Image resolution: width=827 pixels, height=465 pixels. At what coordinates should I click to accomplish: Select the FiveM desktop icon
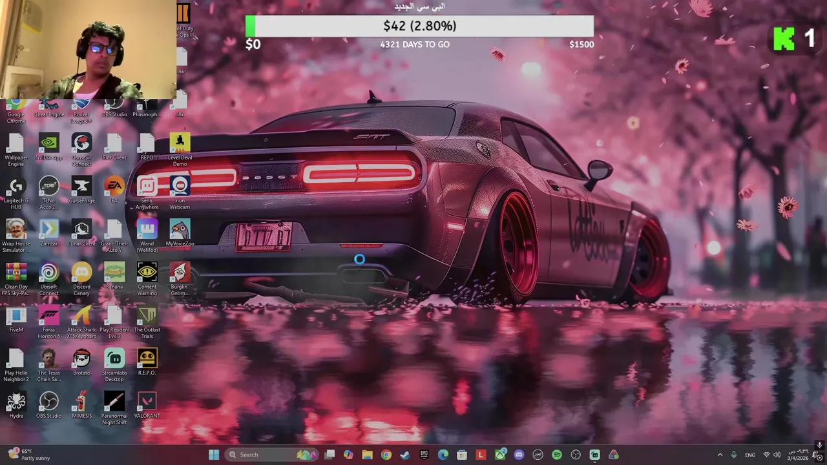click(x=16, y=320)
